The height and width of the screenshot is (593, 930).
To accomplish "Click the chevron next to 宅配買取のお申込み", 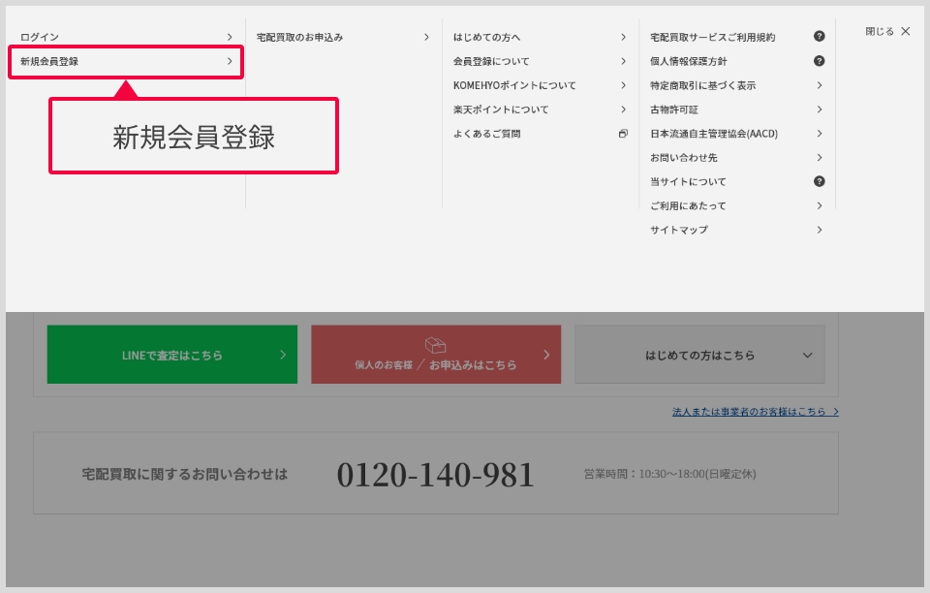I will point(426,37).
